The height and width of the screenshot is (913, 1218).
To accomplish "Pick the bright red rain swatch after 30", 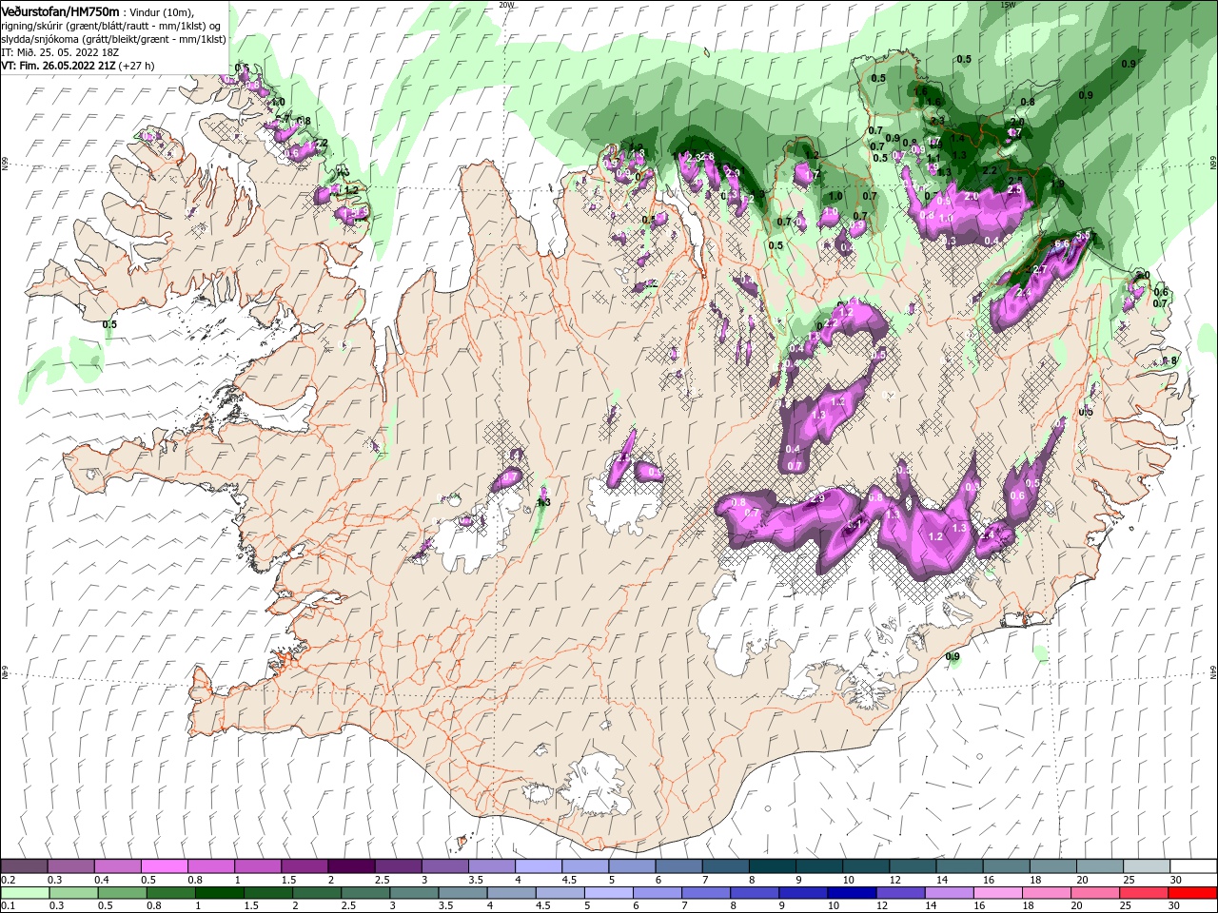I will point(1193,893).
